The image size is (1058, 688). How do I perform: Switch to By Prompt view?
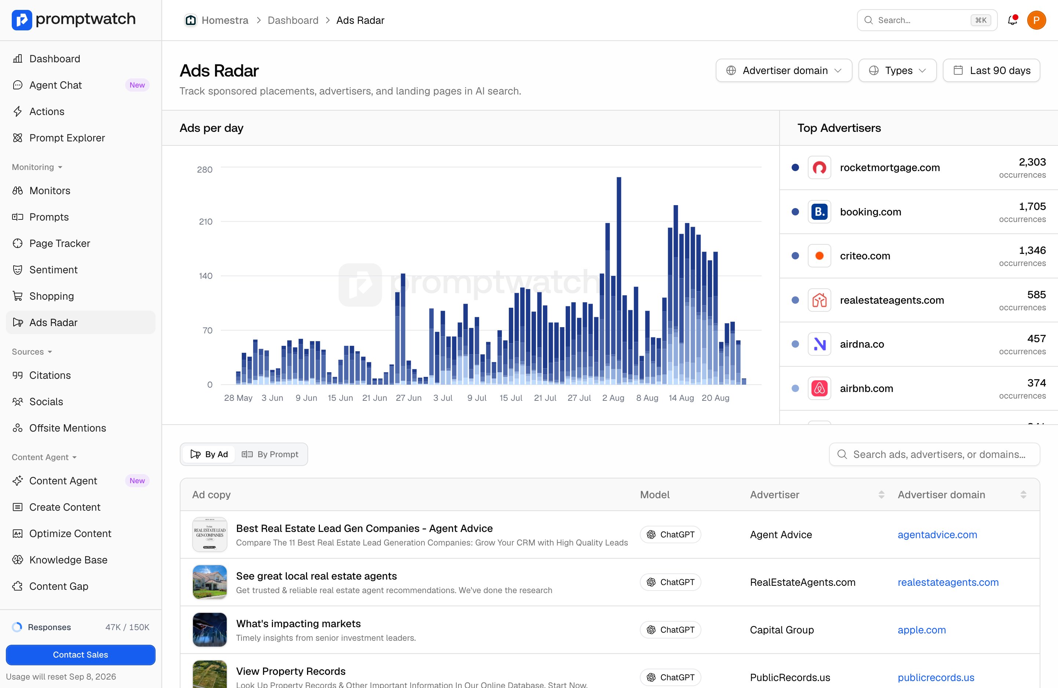point(270,454)
